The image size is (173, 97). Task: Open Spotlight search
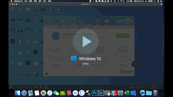pyautogui.click(x=155, y=1)
